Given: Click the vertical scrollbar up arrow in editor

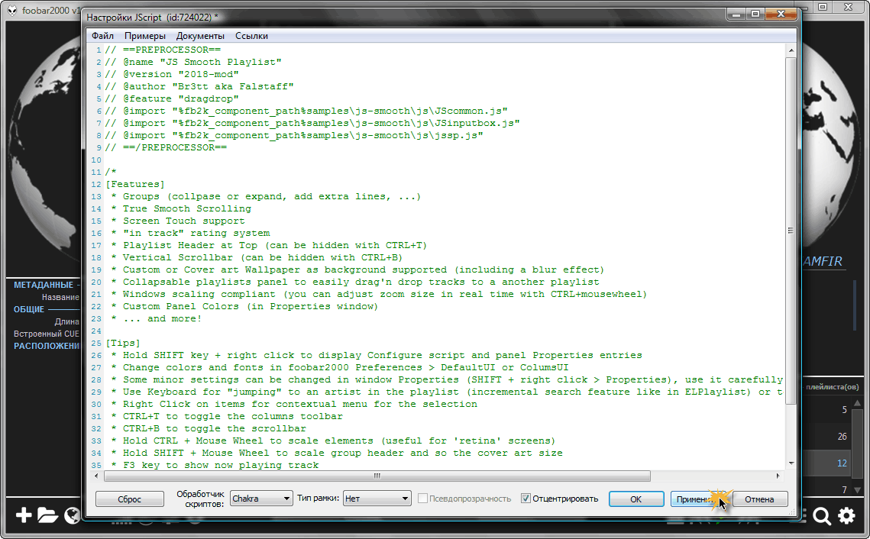Looking at the screenshot, I should tap(791, 50).
